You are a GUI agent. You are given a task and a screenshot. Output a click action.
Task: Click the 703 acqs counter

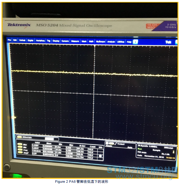[x=142, y=152]
